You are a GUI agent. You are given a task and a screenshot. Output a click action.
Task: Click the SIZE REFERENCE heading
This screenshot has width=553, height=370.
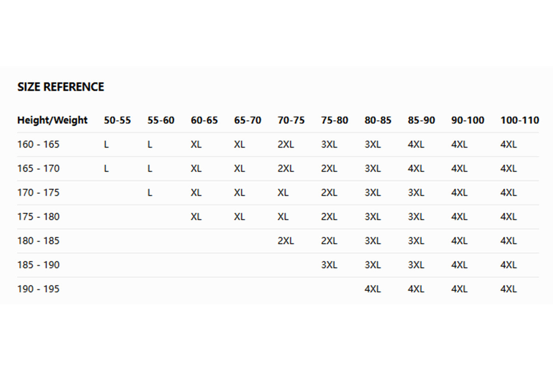(x=60, y=87)
